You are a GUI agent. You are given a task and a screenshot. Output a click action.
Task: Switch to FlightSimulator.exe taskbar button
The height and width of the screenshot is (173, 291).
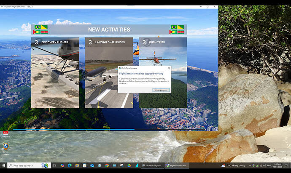click(177, 165)
